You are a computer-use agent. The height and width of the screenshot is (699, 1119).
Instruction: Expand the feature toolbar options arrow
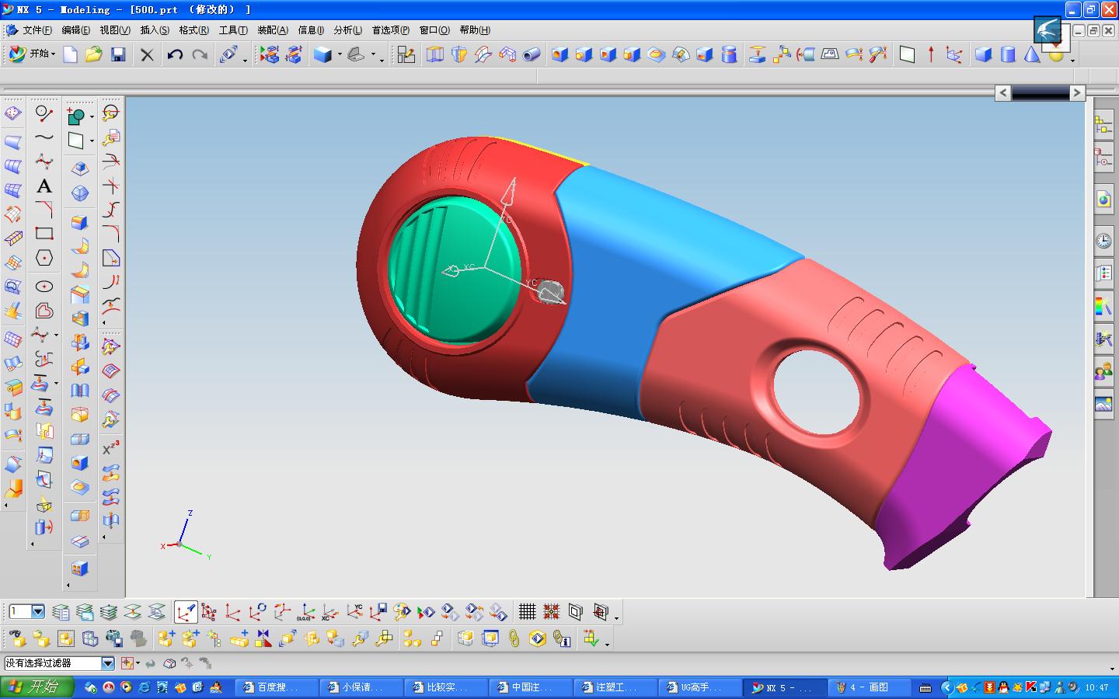pyautogui.click(x=1073, y=60)
